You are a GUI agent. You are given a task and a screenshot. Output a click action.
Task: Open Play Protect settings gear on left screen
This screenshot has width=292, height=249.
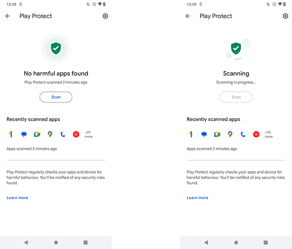point(105,16)
